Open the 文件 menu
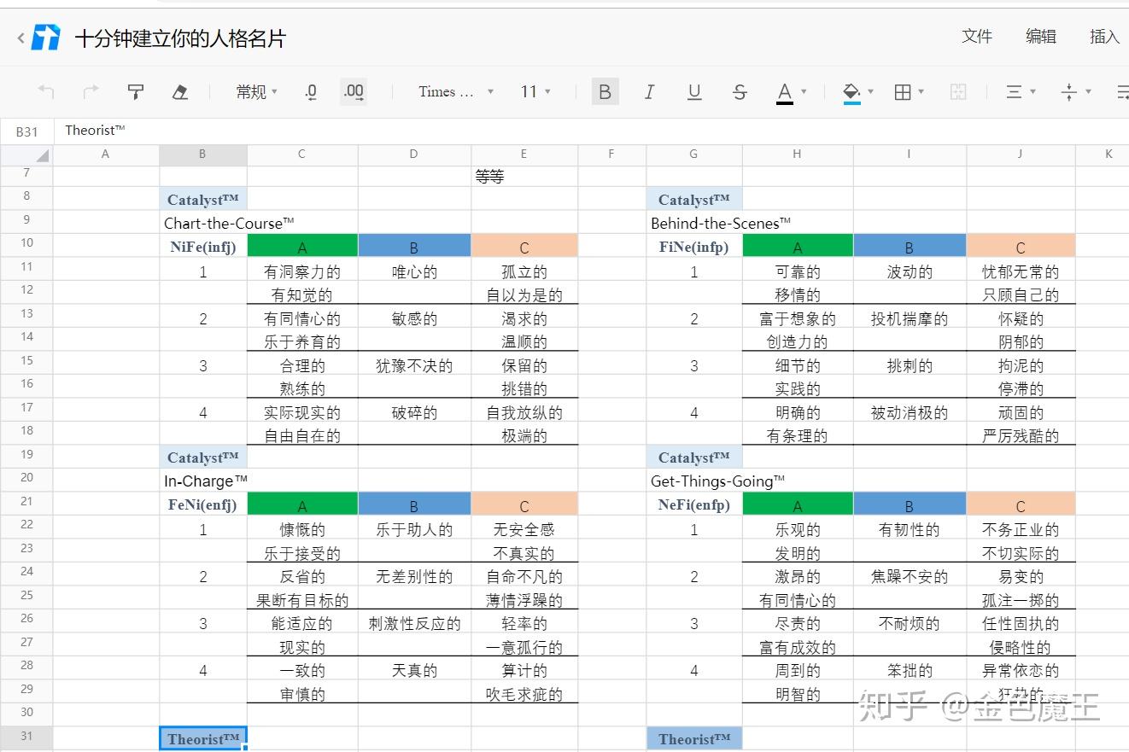Screen dimensions: 1129x752 point(976,37)
